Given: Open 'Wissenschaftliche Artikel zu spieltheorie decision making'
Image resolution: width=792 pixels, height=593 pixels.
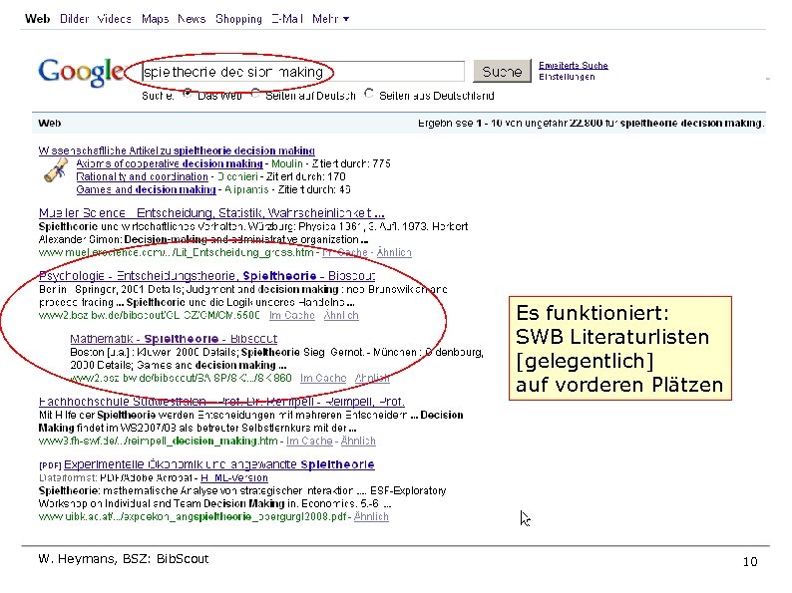Looking at the screenshot, I should (x=177, y=150).
